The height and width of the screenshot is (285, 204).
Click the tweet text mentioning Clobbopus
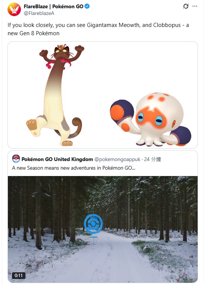point(98,29)
